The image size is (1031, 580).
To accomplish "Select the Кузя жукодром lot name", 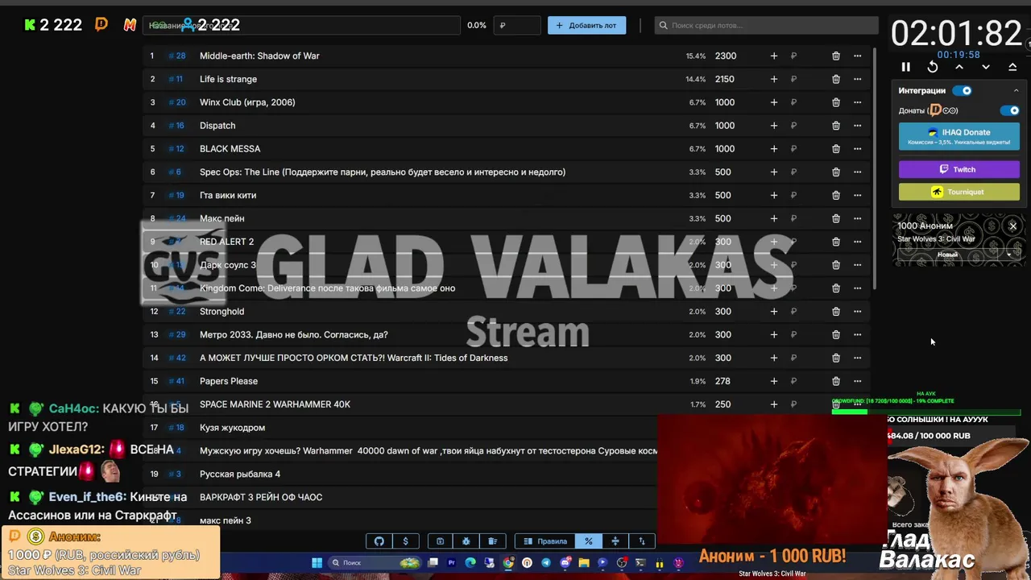I will click(x=232, y=428).
